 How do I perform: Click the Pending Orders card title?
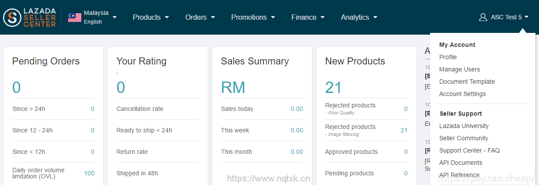(x=46, y=61)
